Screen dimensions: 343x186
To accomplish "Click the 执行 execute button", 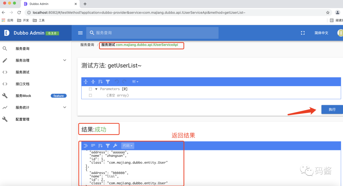I will point(332,109).
